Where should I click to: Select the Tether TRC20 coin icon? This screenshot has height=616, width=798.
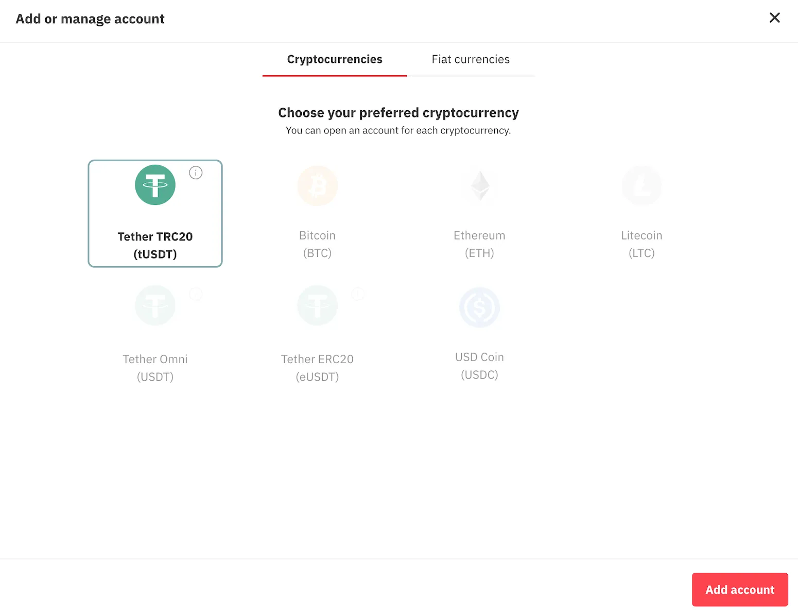pyautogui.click(x=155, y=185)
